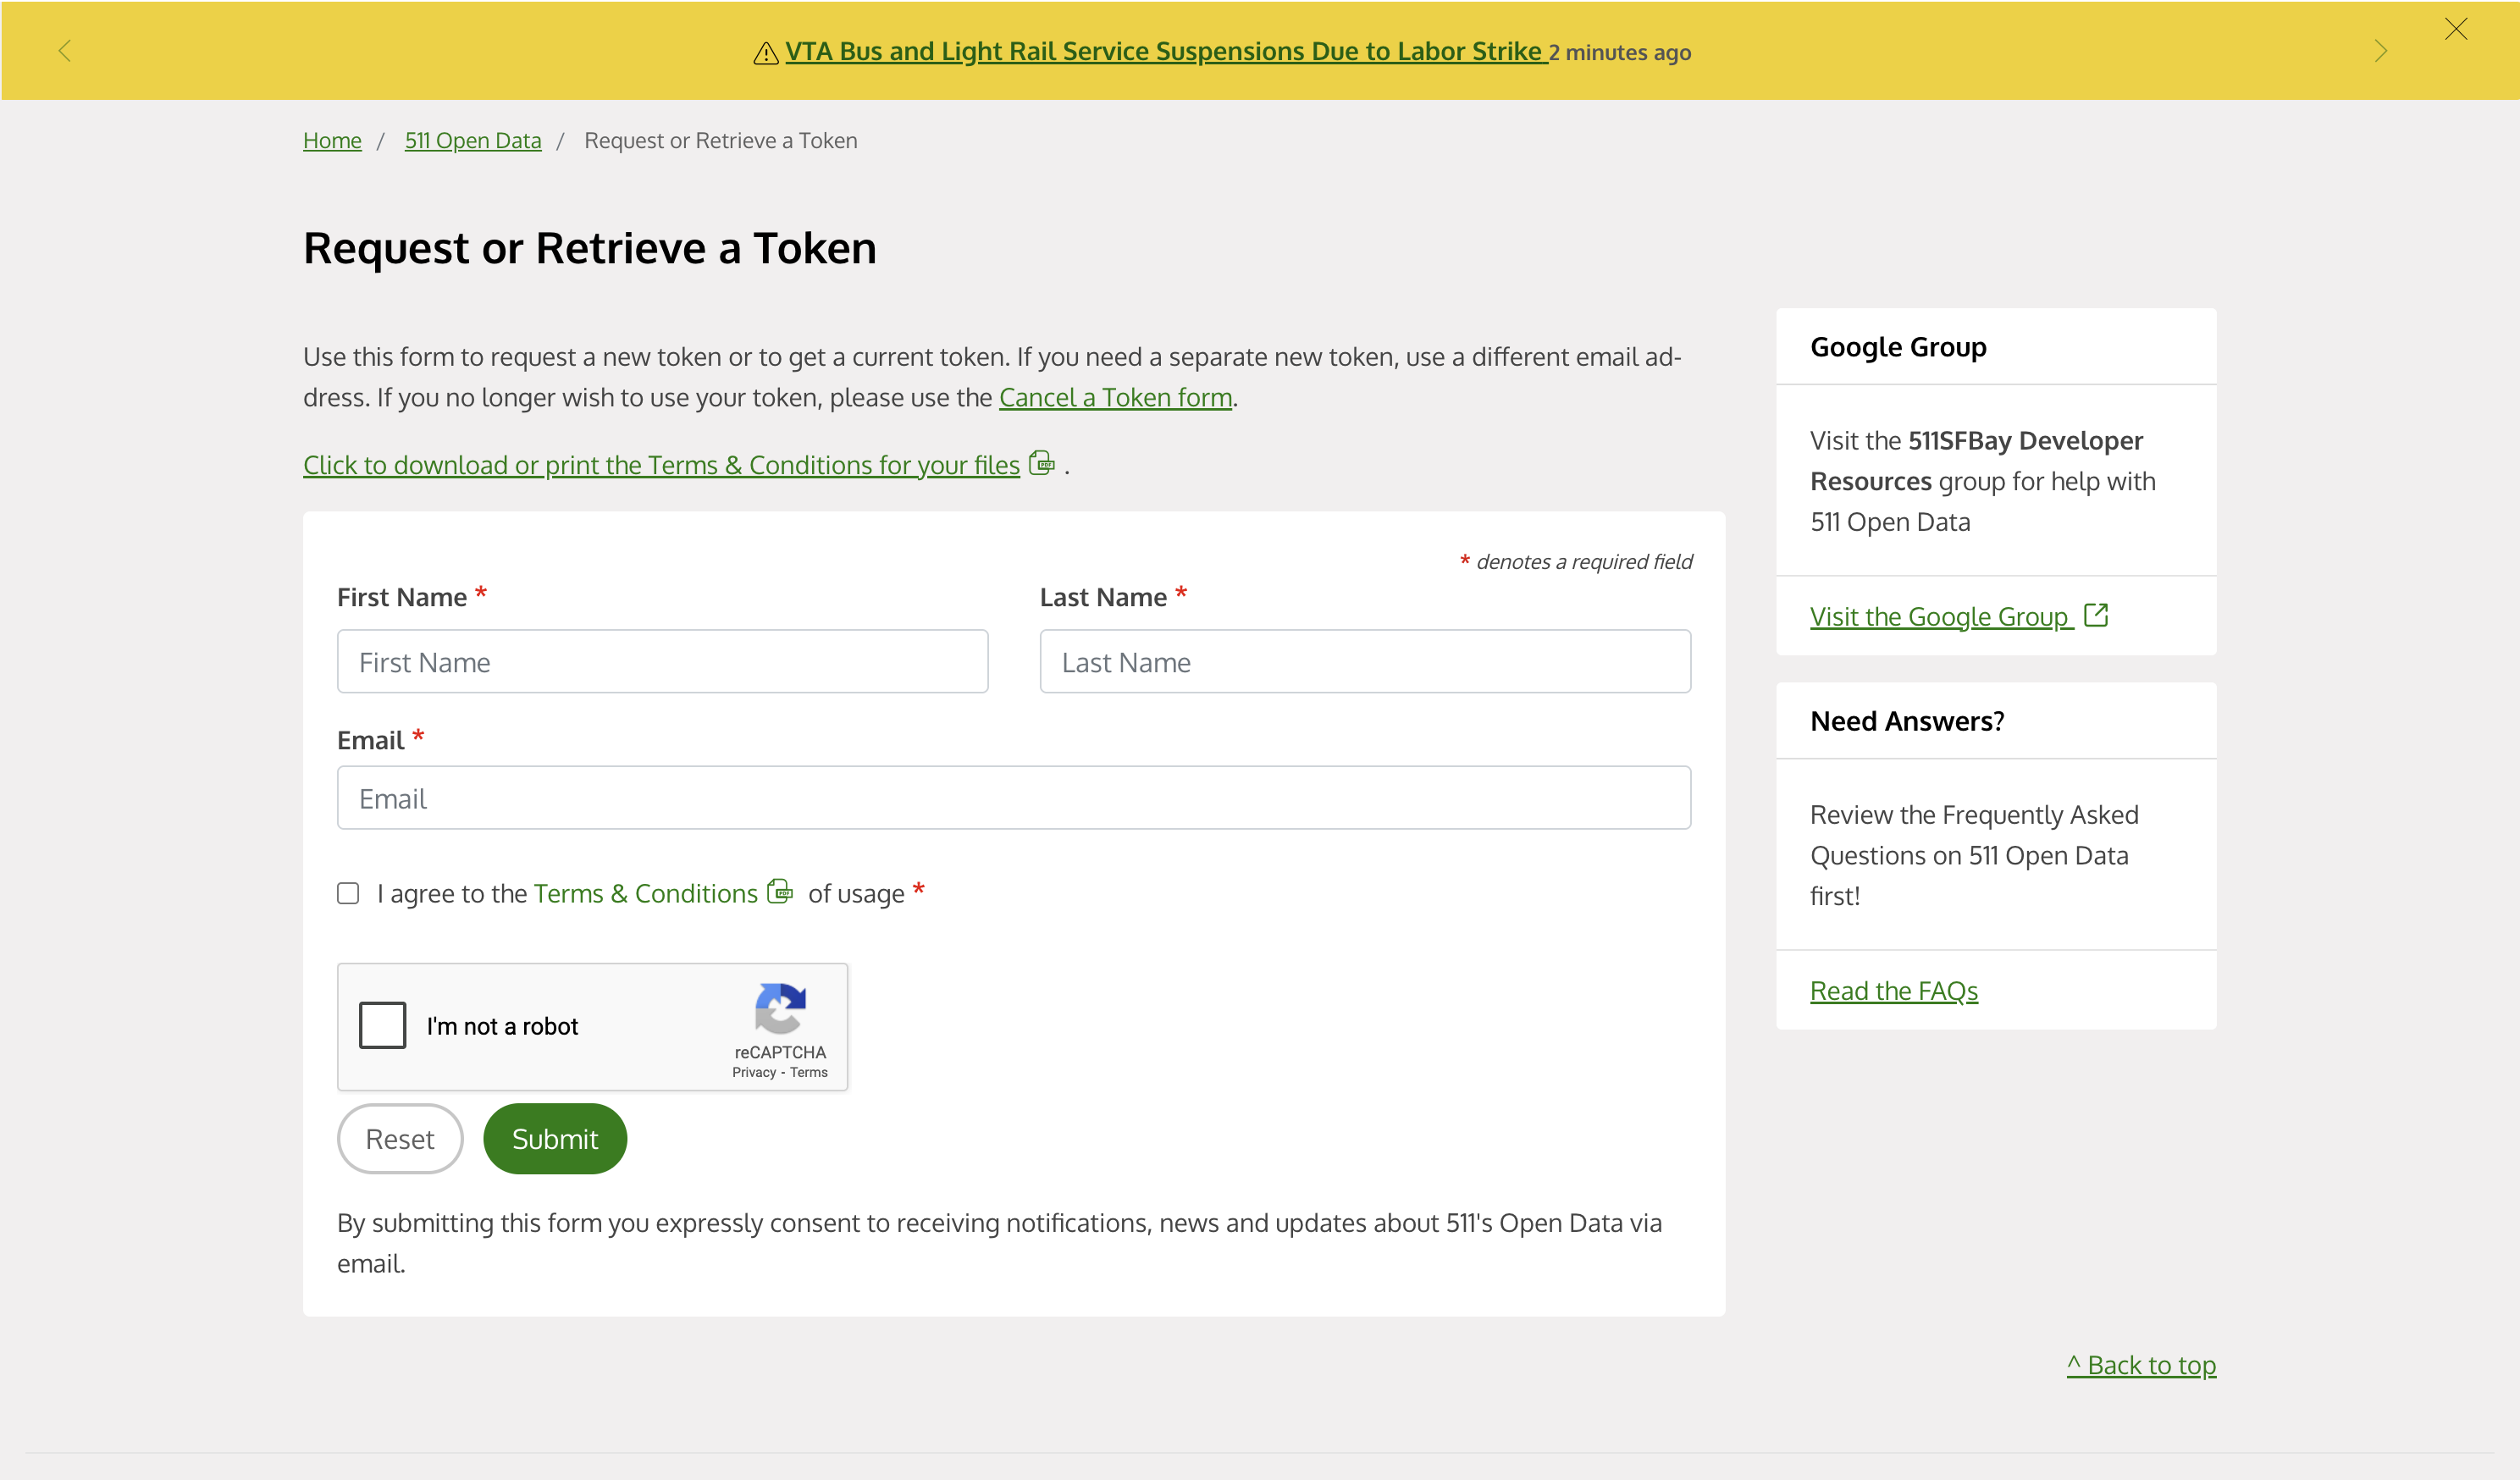Click the 'Google Group' card heading
The image size is (2520, 1480).
click(x=1898, y=347)
